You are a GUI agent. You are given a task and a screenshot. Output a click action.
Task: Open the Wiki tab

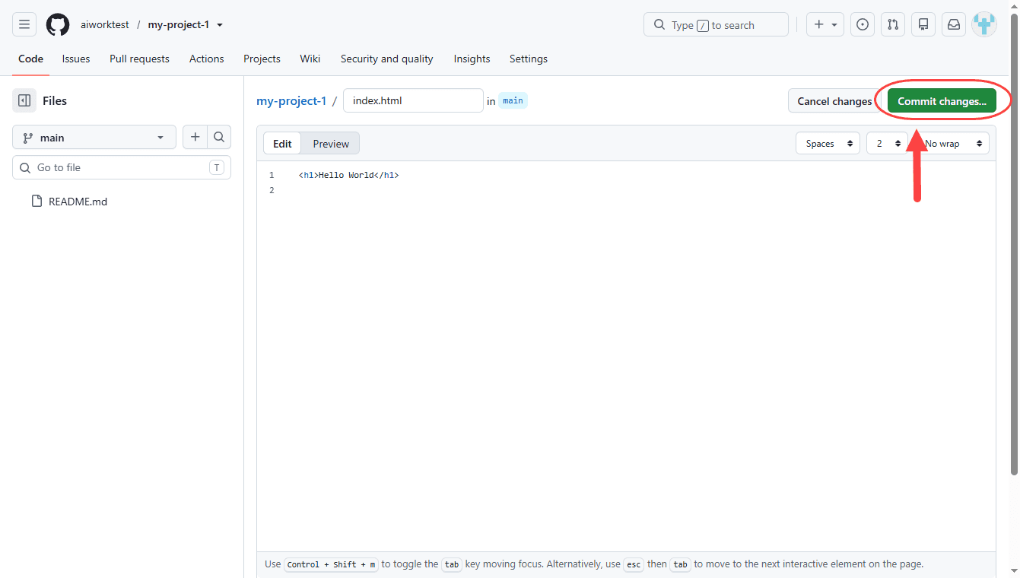point(310,59)
